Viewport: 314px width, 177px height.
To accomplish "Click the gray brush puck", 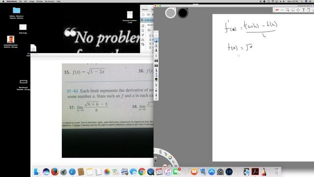I will tap(170, 13).
